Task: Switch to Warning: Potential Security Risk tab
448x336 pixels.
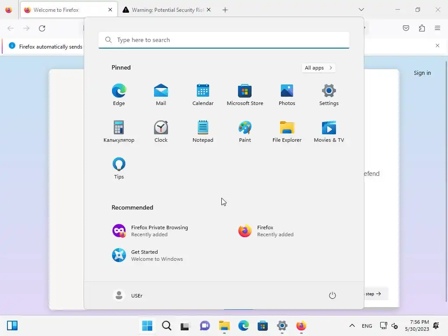Action: coord(168,10)
